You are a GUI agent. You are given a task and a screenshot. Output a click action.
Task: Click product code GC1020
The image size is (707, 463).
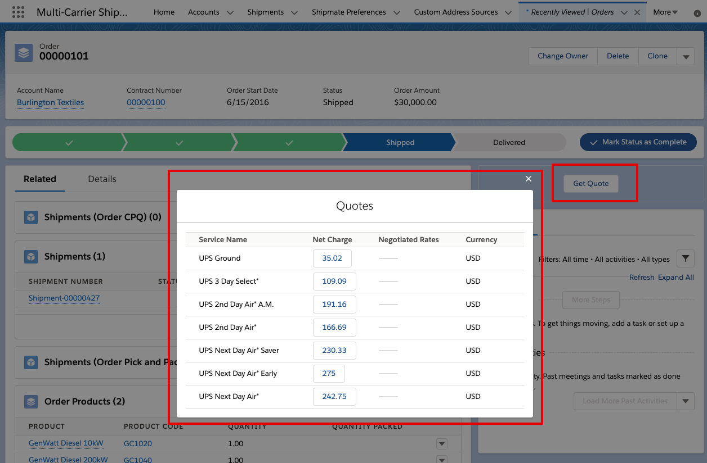(x=138, y=444)
